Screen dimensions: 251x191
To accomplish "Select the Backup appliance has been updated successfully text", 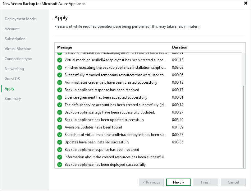I will click(x=104, y=120).
